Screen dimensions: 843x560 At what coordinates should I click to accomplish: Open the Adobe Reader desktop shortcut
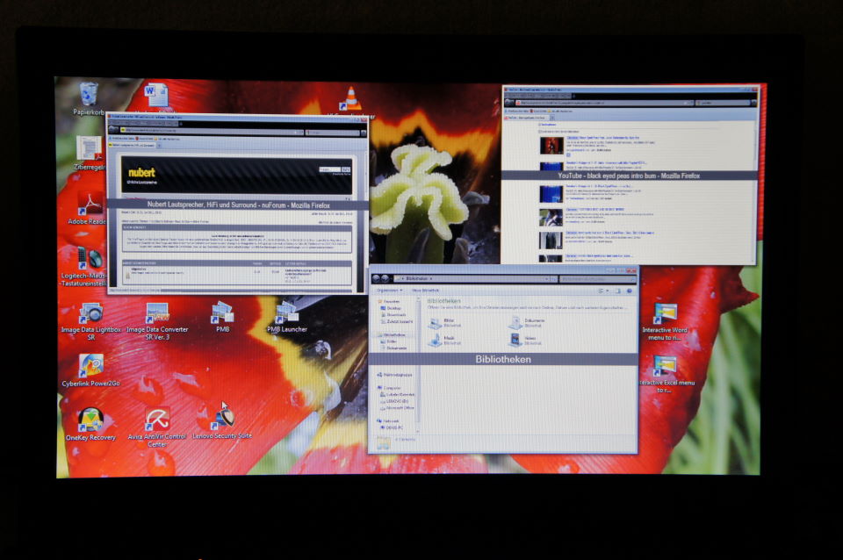click(x=90, y=205)
